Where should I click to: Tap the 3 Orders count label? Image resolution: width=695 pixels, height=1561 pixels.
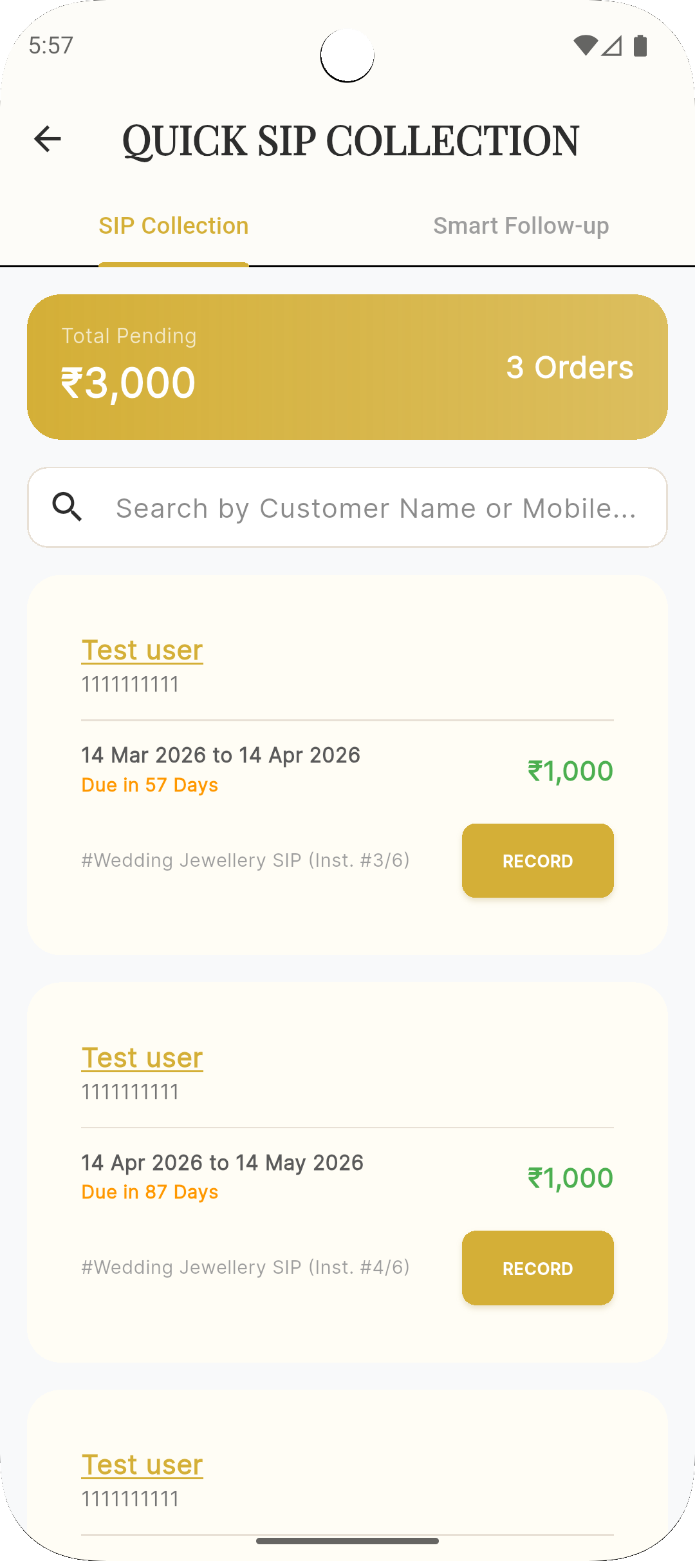(x=570, y=367)
